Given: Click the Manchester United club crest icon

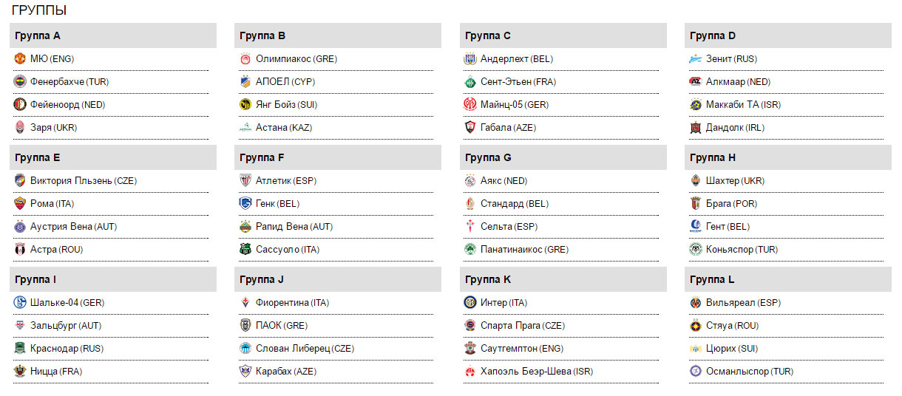Looking at the screenshot, I should (x=20, y=59).
